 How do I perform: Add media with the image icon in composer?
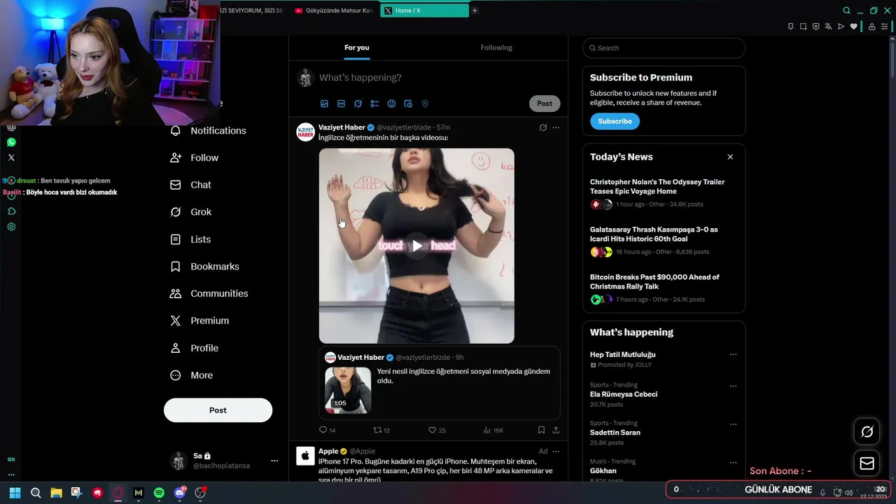[324, 104]
